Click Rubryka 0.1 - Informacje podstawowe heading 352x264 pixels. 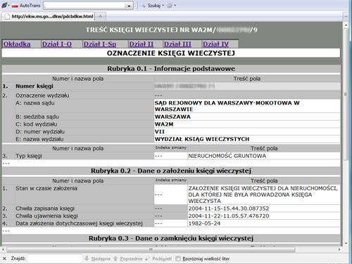click(x=171, y=69)
